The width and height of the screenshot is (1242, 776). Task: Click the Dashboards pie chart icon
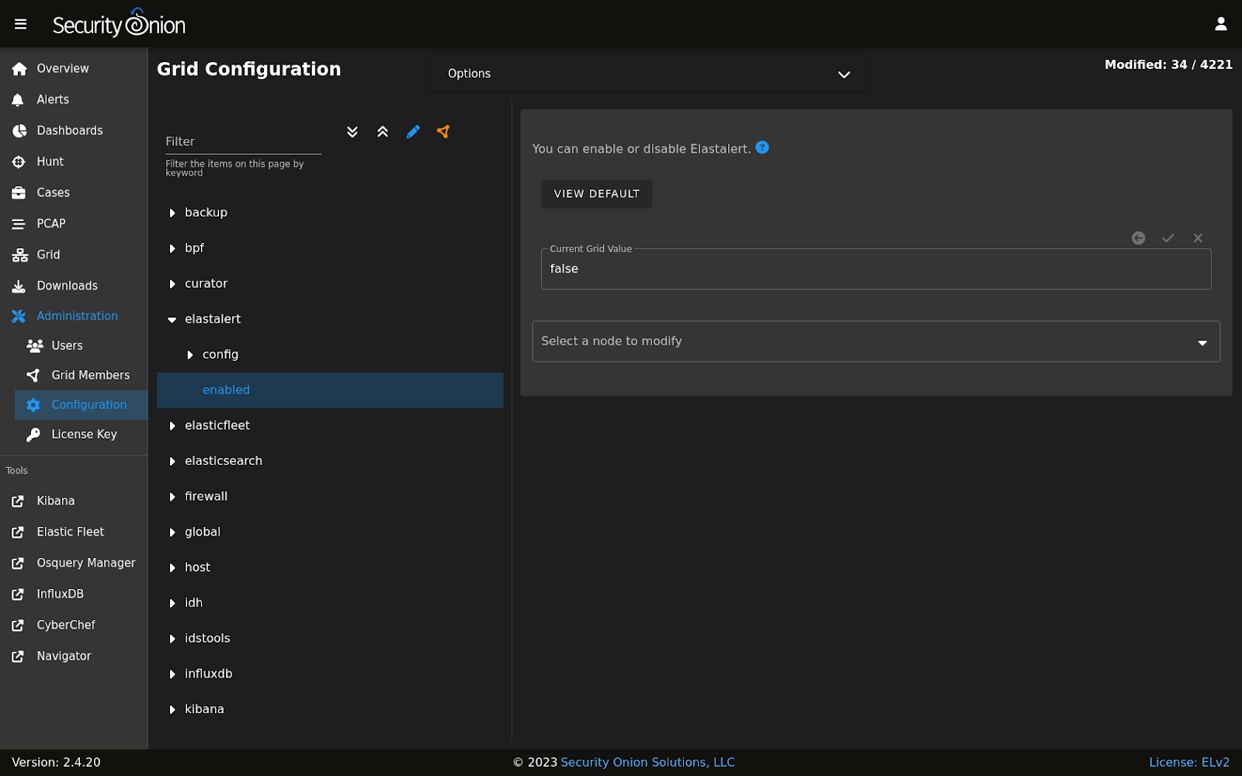point(19,130)
